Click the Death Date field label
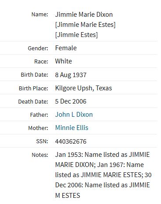Image resolution: width=161 pixels, height=204 pixels. click(33, 101)
